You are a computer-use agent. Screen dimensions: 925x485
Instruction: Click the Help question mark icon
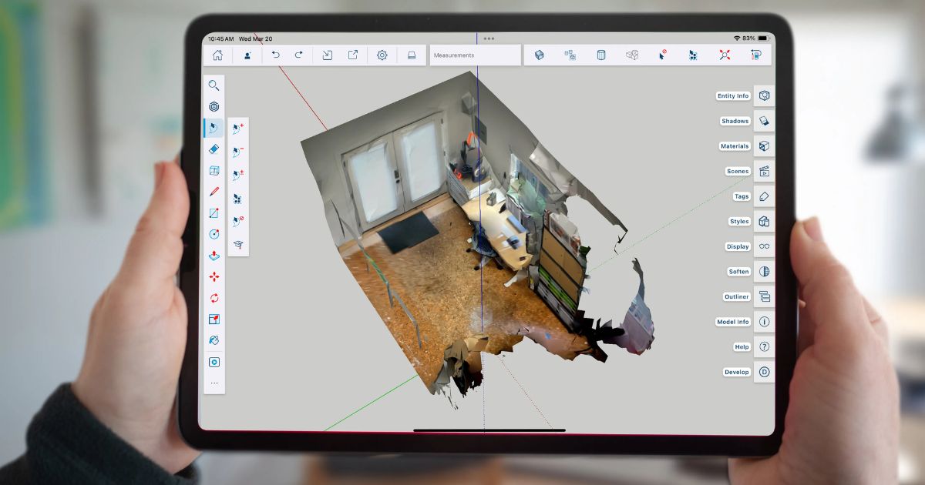pyautogui.click(x=764, y=347)
